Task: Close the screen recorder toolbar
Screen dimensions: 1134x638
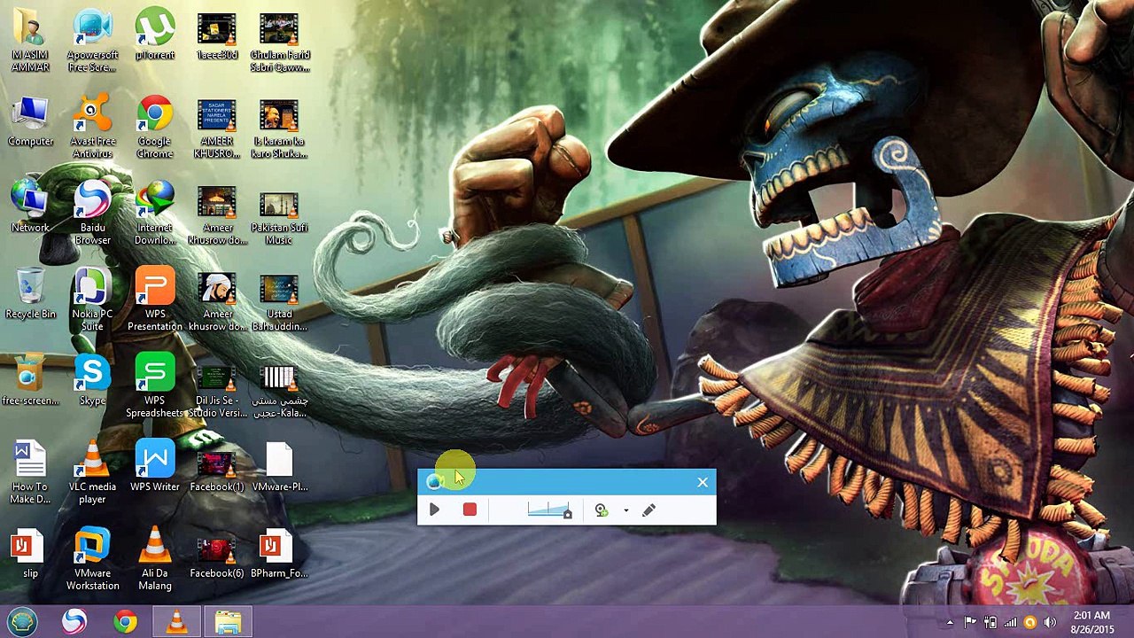Action: (x=703, y=482)
